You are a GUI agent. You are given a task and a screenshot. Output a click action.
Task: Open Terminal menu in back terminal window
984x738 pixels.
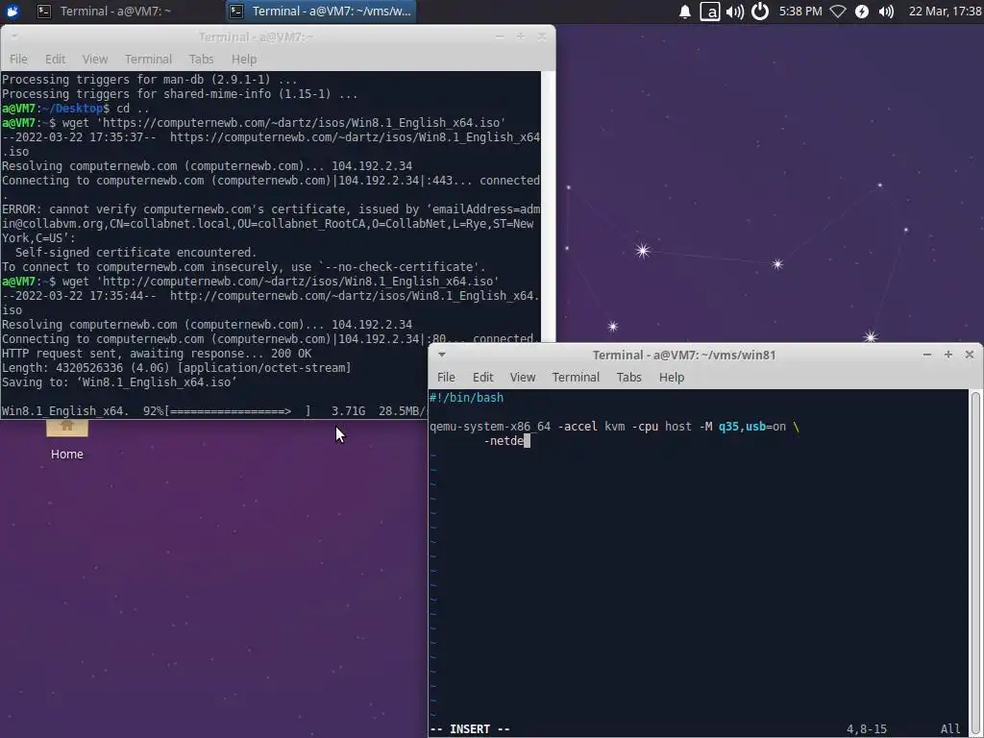click(148, 59)
